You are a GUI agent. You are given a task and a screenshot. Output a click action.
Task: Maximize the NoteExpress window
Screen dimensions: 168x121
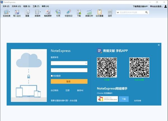pyautogui.click(x=157, y=2)
